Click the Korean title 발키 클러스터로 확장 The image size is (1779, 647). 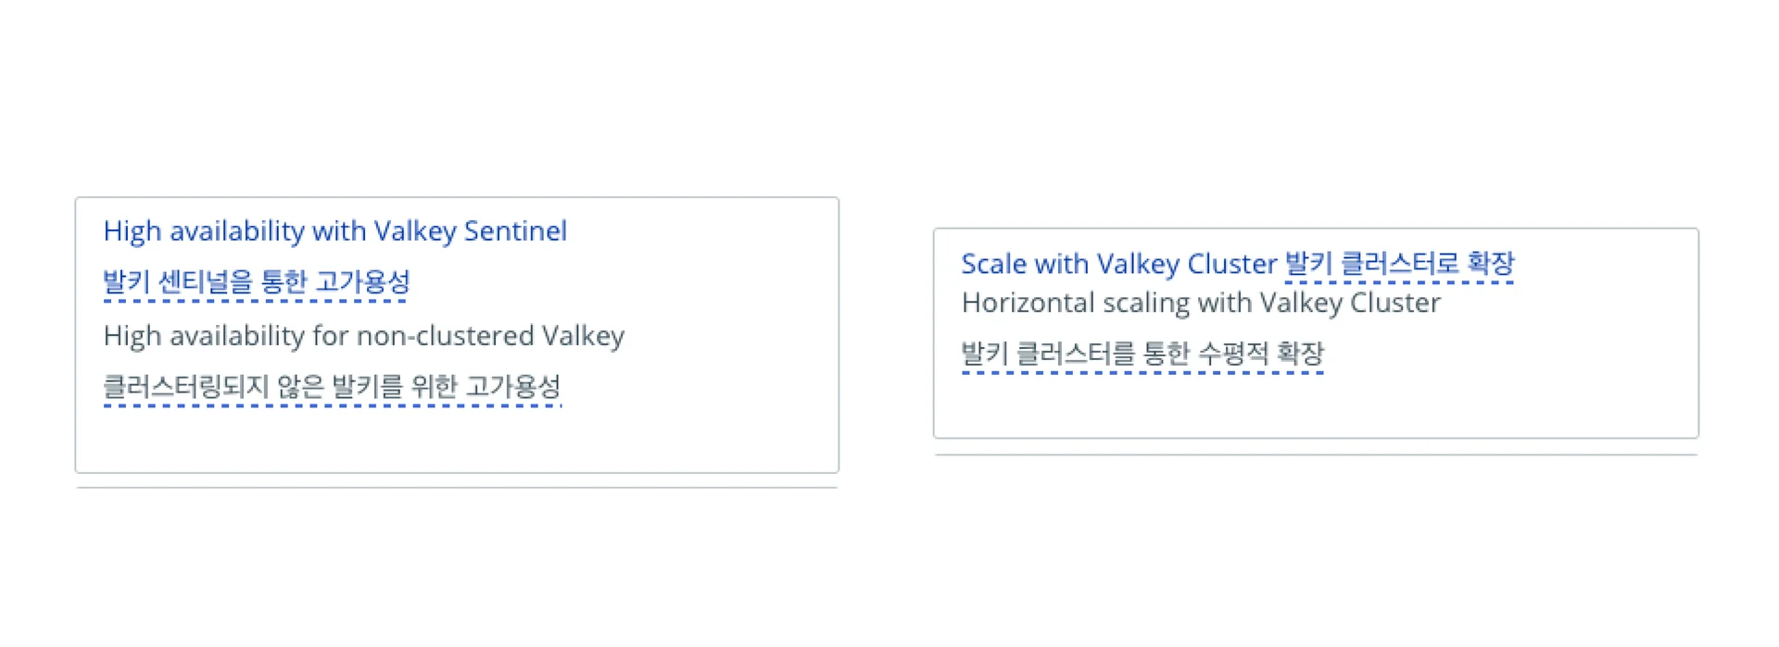pyautogui.click(x=1399, y=265)
